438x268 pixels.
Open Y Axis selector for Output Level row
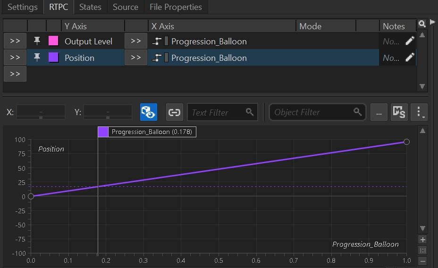tap(15, 42)
